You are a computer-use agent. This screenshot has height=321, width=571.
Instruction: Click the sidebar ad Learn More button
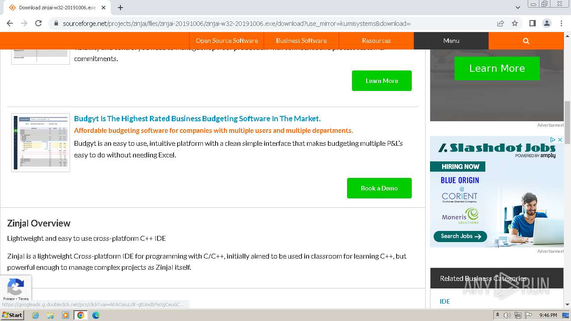(x=497, y=68)
